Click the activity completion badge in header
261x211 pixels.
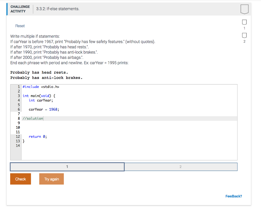coord(244,9)
